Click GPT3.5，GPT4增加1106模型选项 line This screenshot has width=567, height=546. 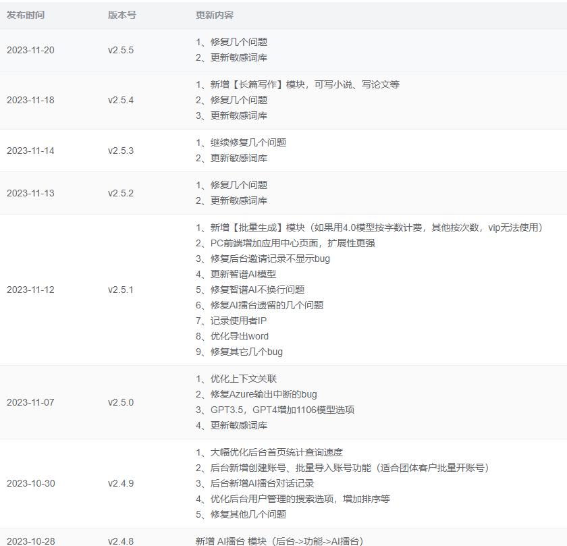point(275,410)
